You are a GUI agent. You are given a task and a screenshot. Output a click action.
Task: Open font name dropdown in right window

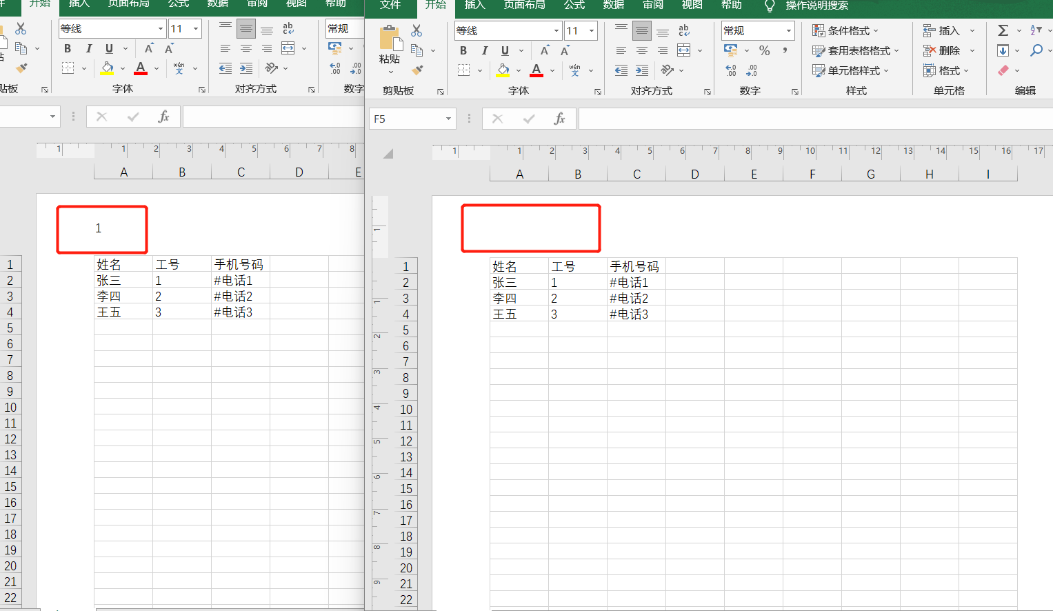pos(556,31)
